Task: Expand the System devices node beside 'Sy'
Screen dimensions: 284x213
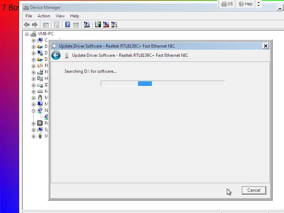Action: point(33,130)
